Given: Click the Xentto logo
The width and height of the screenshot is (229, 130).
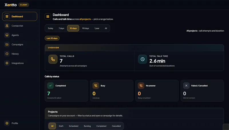Looking at the screenshot, I should [11, 5].
